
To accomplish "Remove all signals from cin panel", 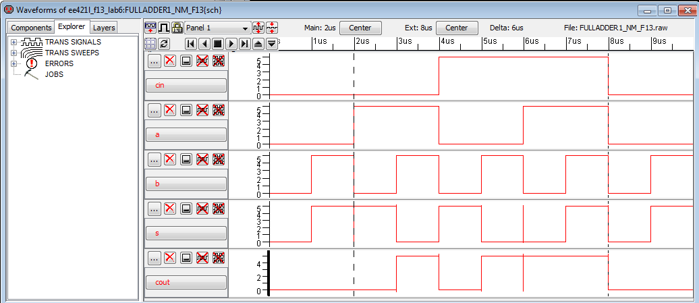I will coord(219,61).
